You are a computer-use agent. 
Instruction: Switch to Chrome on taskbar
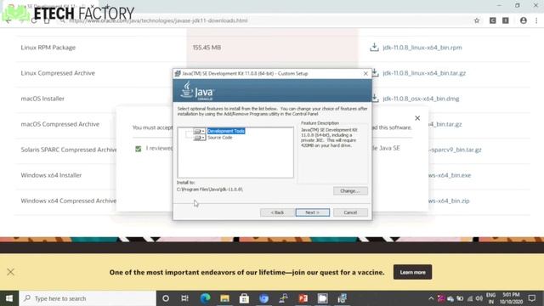(263, 298)
